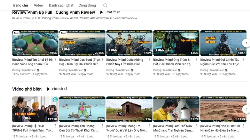The width and height of the screenshot is (250, 140).
Task: Click '19 Tr lượt xem' view count text
Action: click(x=21, y=136)
